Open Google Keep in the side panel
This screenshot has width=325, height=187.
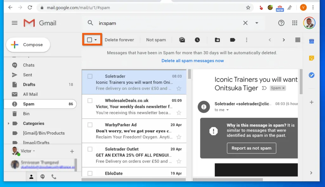pos(311,58)
